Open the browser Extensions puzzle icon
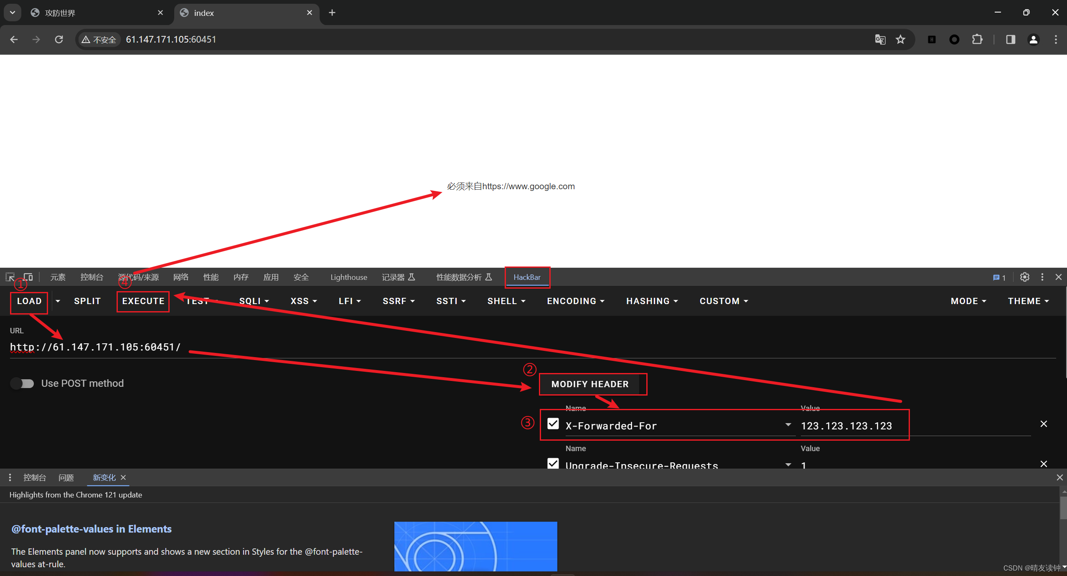 (x=978, y=39)
